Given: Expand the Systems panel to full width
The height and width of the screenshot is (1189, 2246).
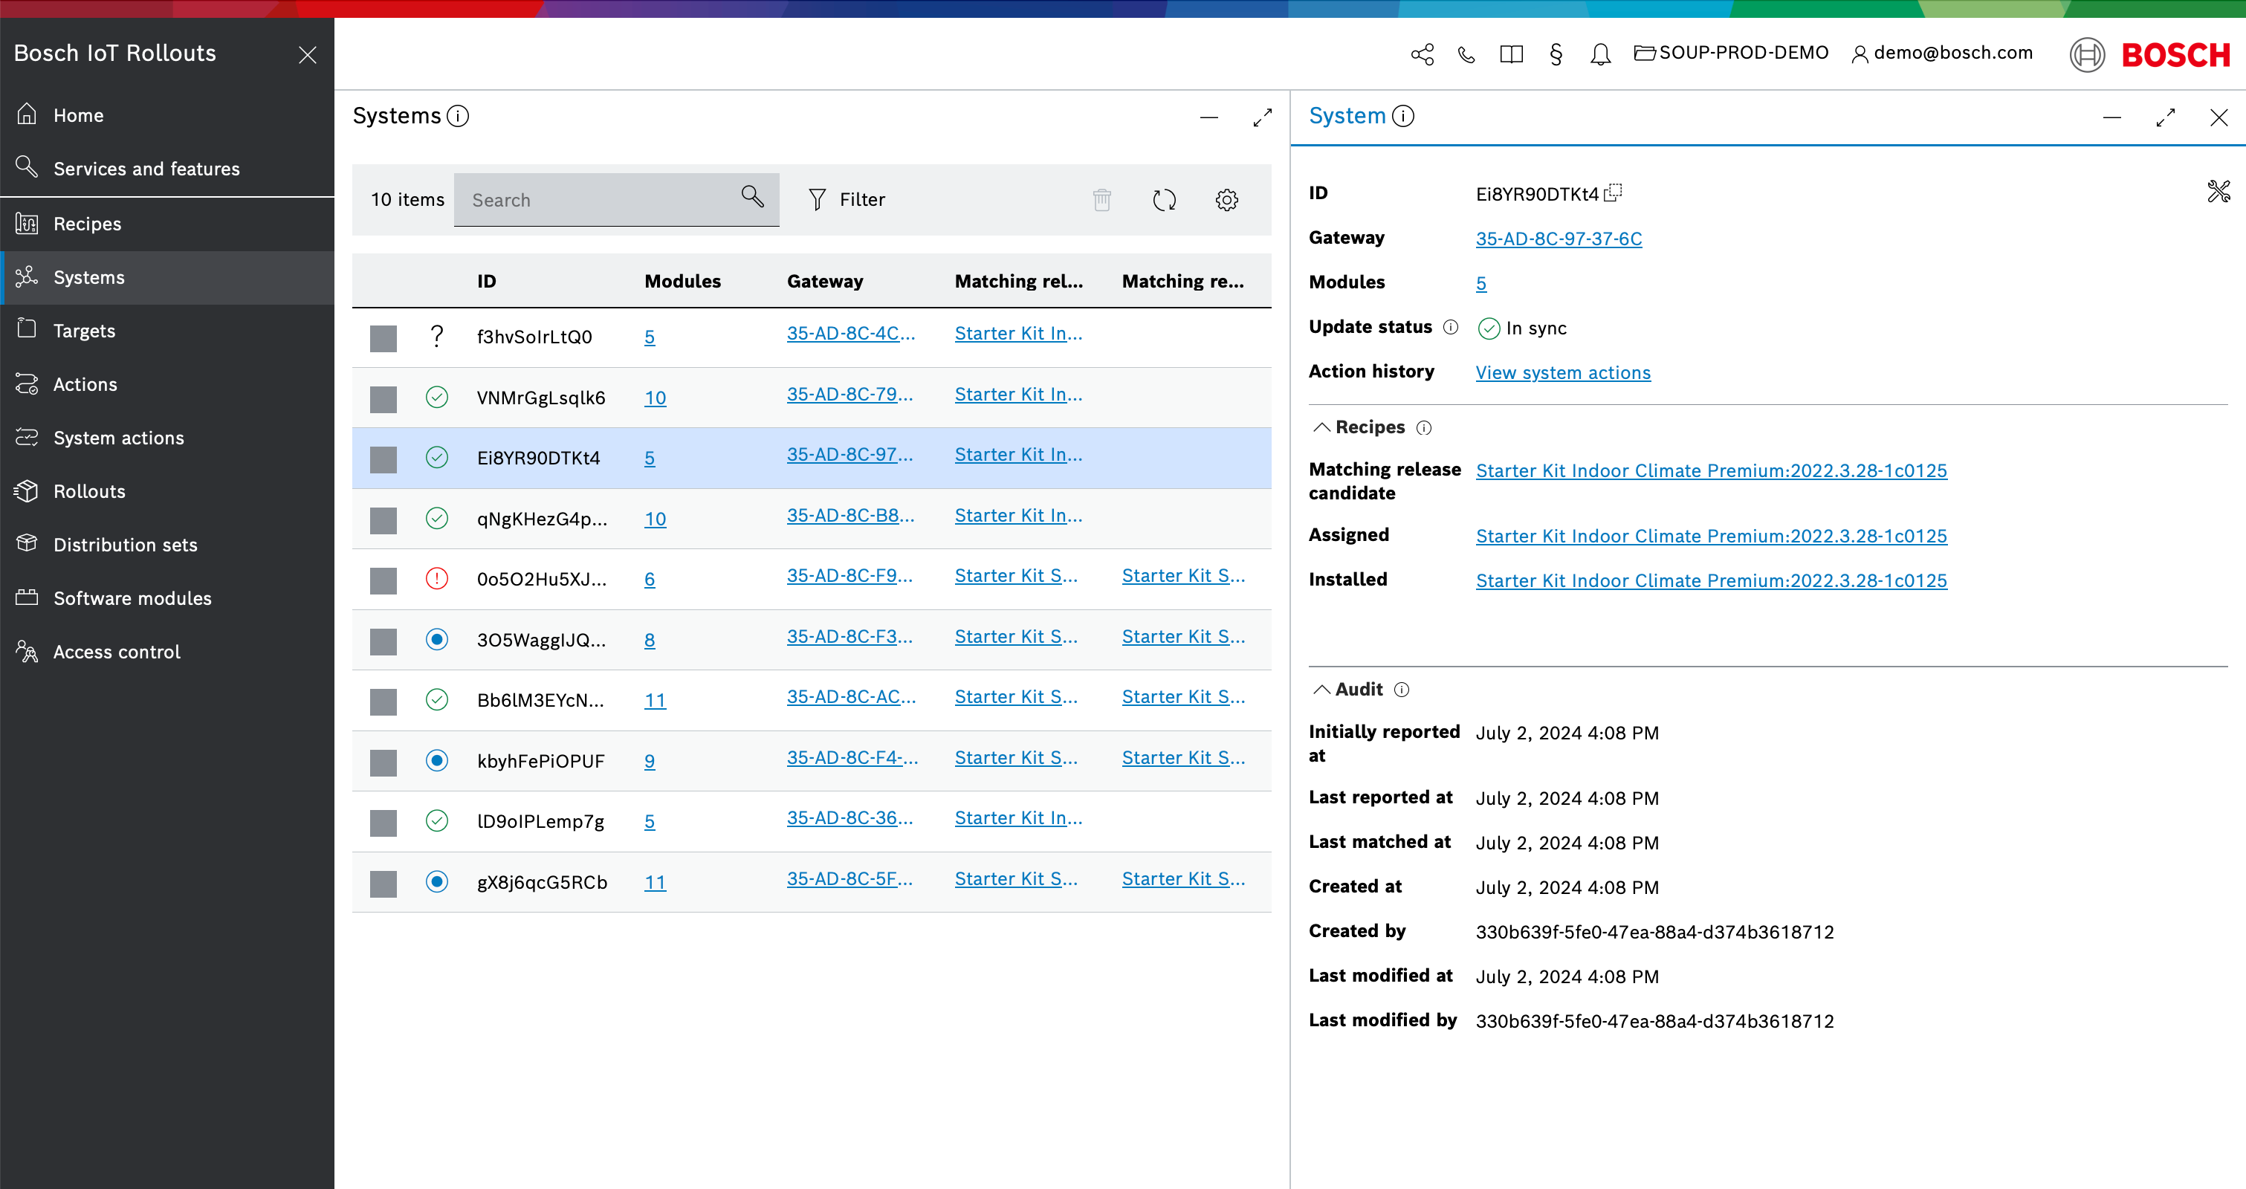Looking at the screenshot, I should (1262, 117).
